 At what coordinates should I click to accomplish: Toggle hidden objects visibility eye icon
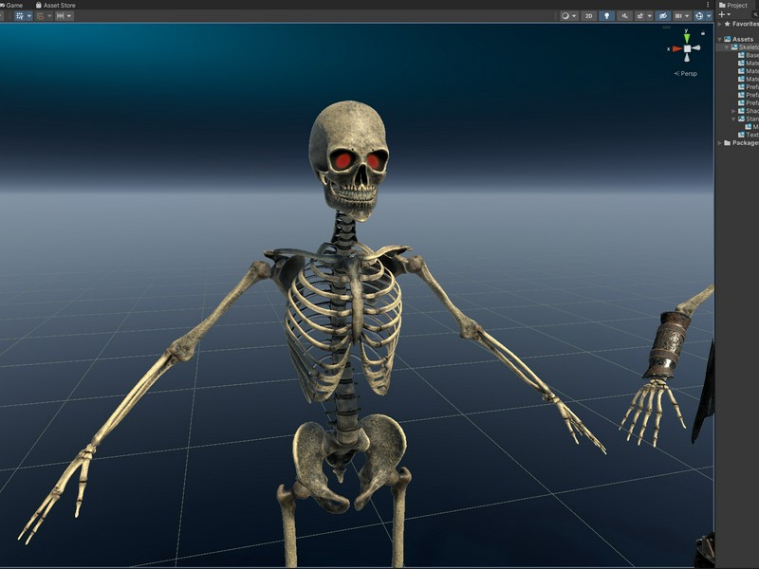click(x=662, y=16)
